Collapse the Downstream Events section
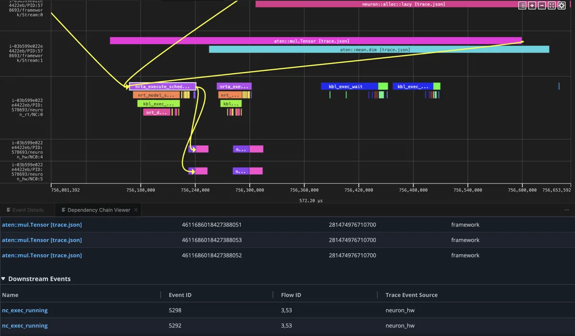 click(3, 279)
